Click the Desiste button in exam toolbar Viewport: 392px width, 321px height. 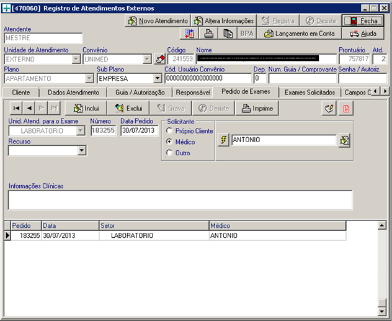click(x=213, y=108)
